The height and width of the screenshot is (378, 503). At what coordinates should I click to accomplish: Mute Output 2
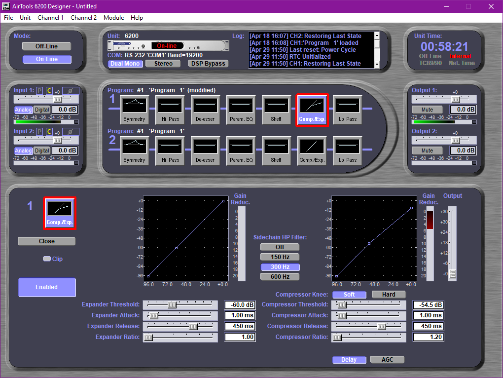427,151
